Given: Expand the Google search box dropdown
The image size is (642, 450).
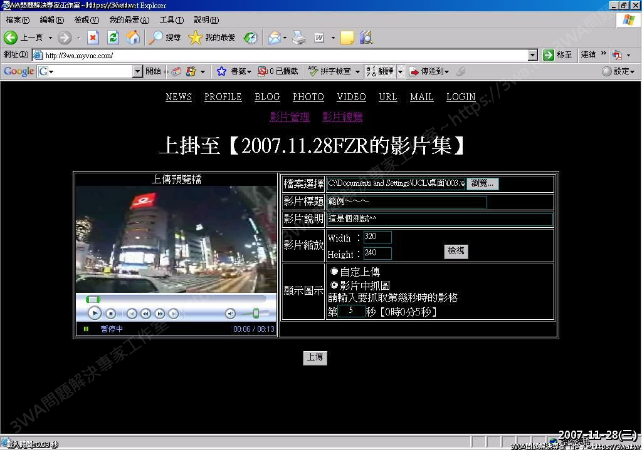Looking at the screenshot, I should [x=138, y=71].
